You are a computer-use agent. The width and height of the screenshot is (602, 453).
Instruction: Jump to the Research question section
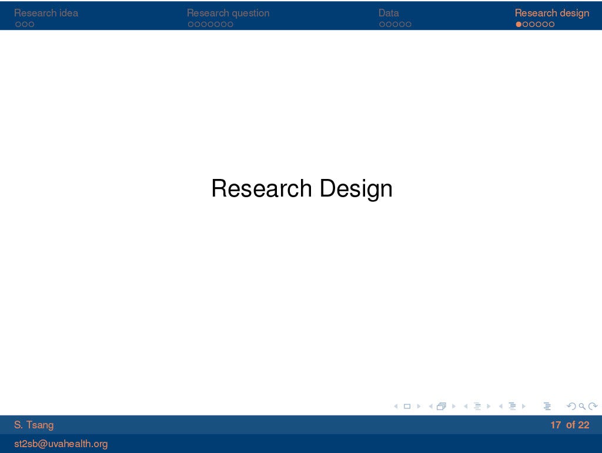228,13
